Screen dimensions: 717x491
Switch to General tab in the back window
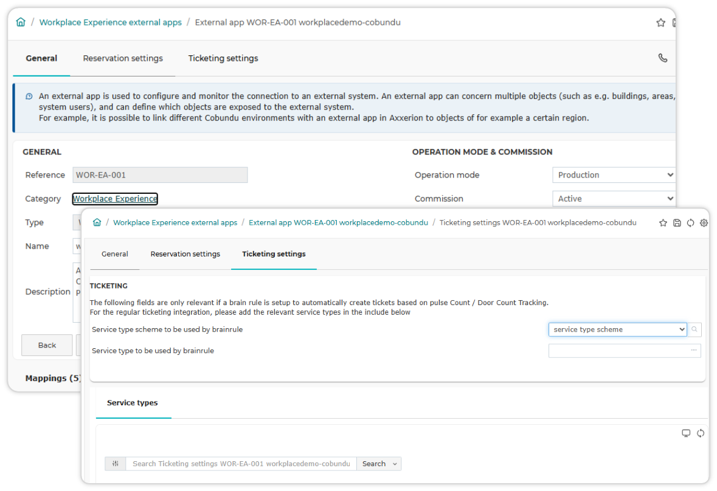(41, 58)
